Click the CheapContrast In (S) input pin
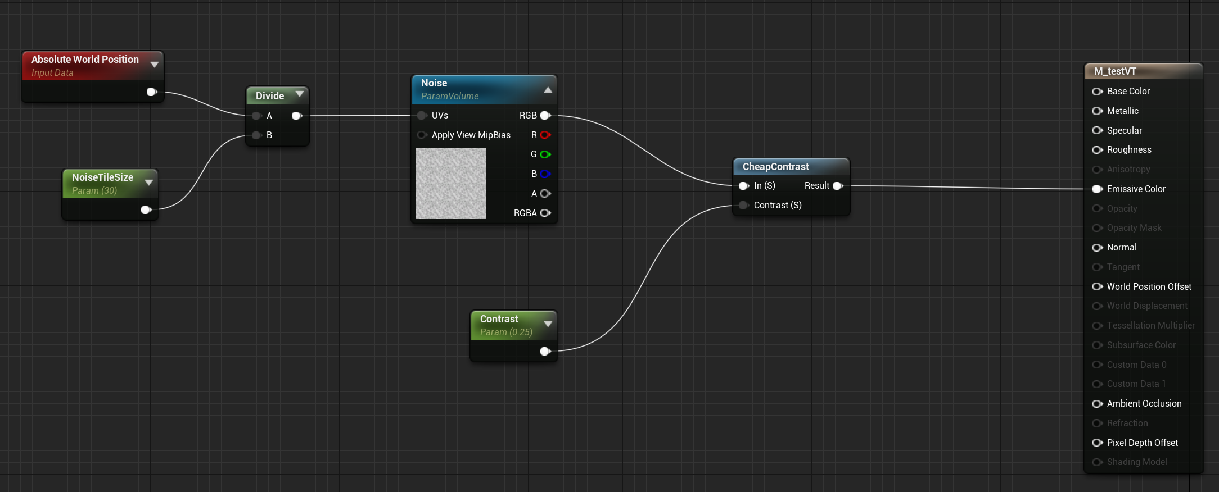1219x492 pixels. pyautogui.click(x=744, y=186)
